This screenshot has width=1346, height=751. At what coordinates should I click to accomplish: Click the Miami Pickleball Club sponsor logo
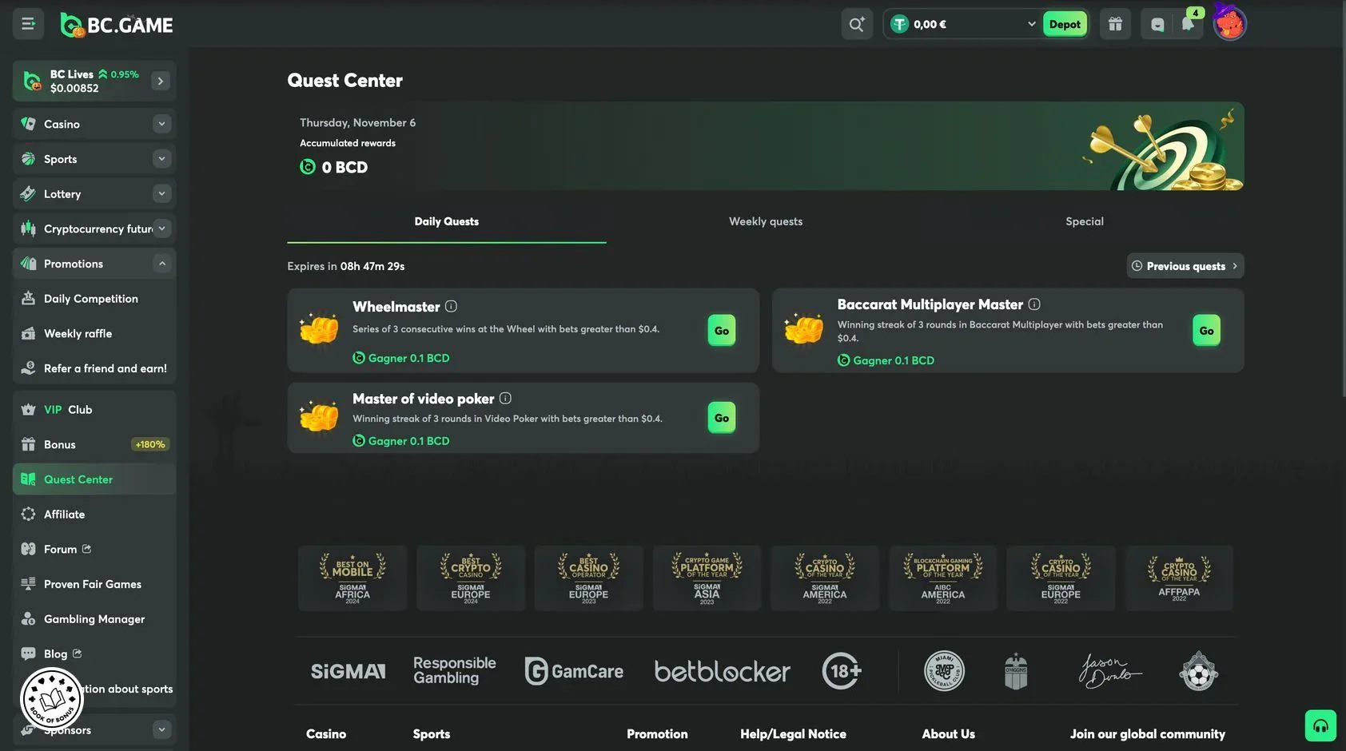pyautogui.click(x=944, y=671)
